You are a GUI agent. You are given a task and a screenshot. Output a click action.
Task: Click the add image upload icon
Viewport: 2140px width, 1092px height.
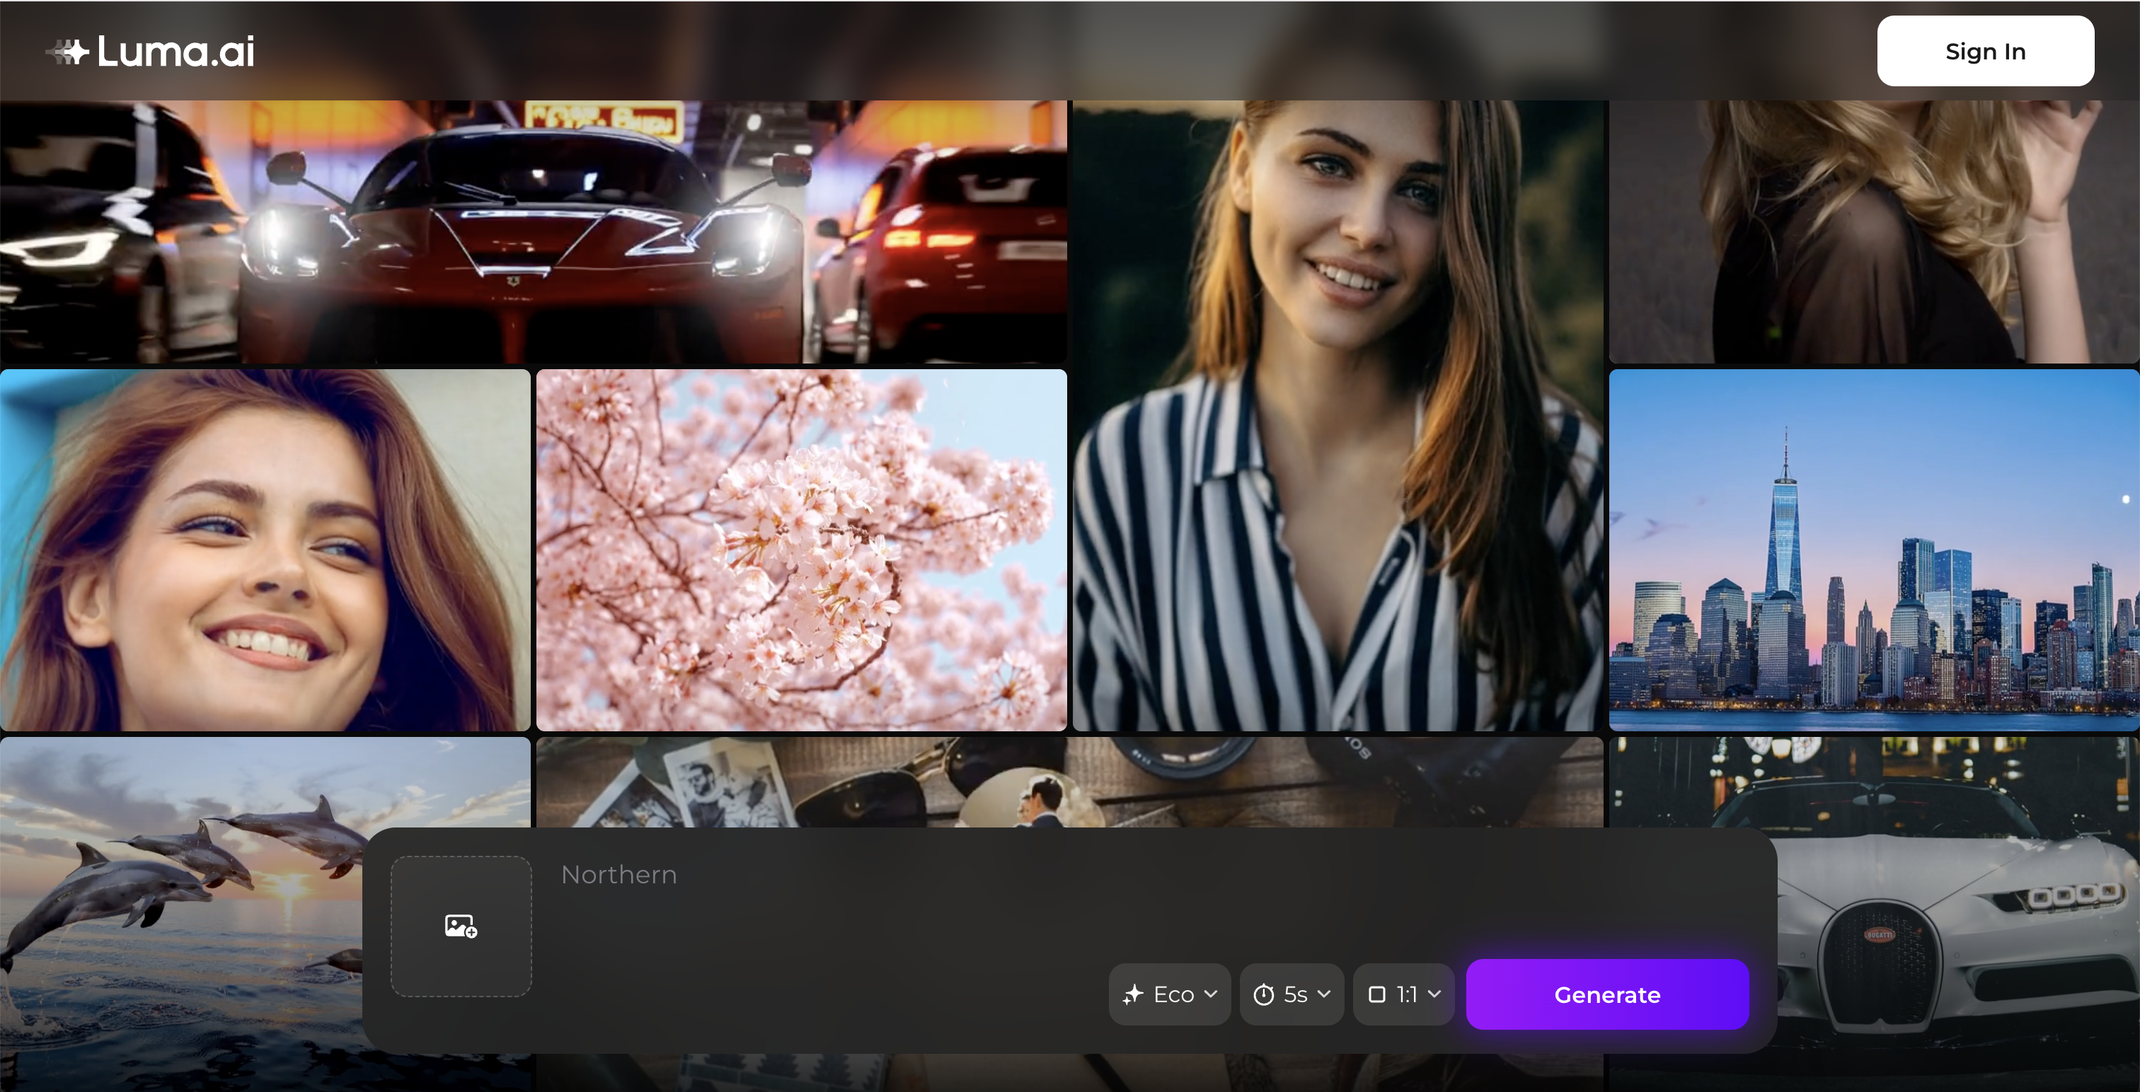[x=461, y=926]
